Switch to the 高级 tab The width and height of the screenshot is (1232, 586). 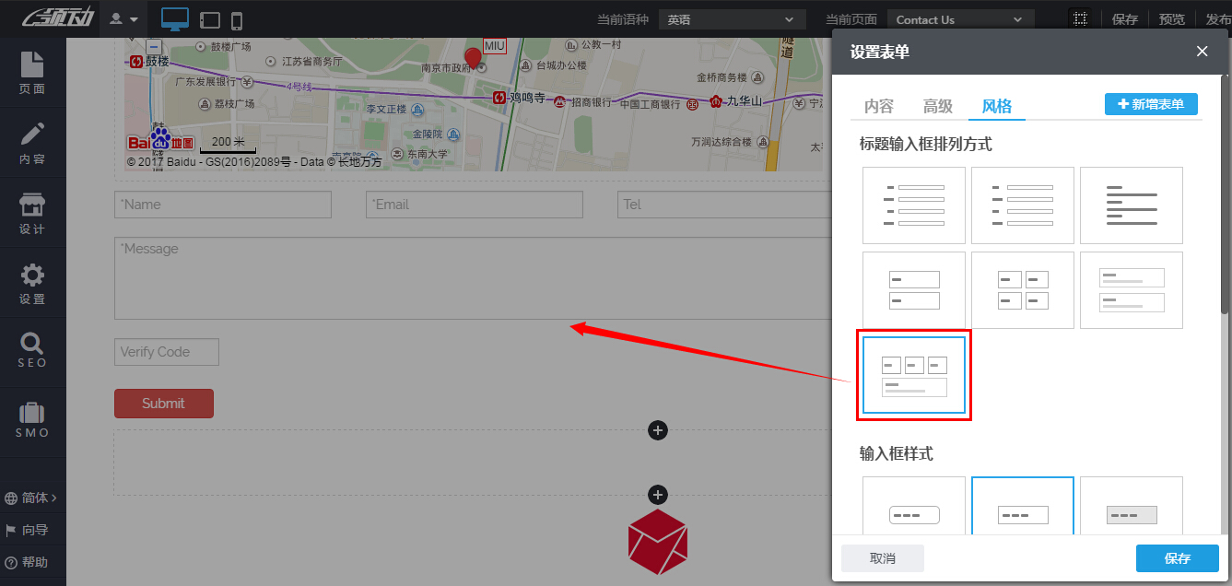(937, 106)
